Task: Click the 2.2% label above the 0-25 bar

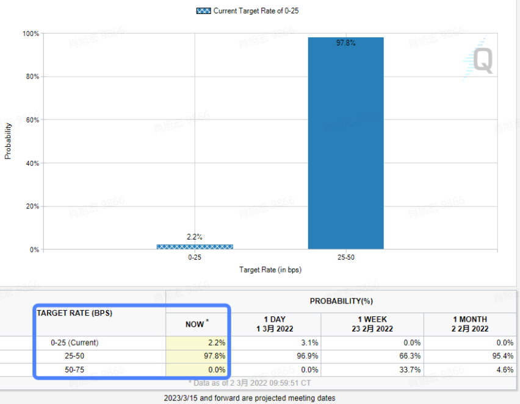Action: [194, 237]
